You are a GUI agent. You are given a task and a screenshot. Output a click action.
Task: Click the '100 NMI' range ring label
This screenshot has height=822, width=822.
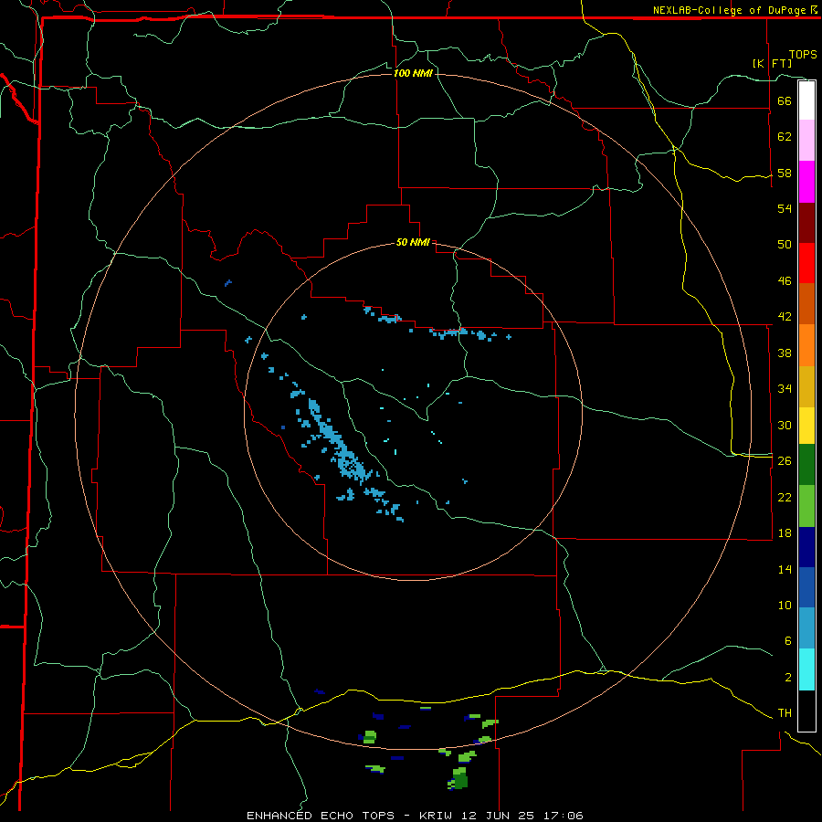tap(413, 73)
